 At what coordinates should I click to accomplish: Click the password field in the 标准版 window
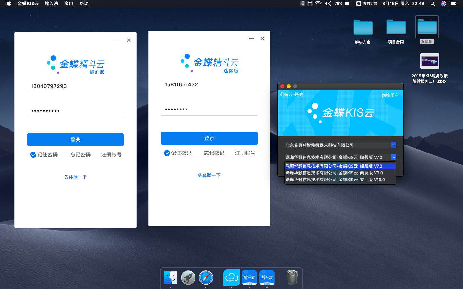coord(76,111)
